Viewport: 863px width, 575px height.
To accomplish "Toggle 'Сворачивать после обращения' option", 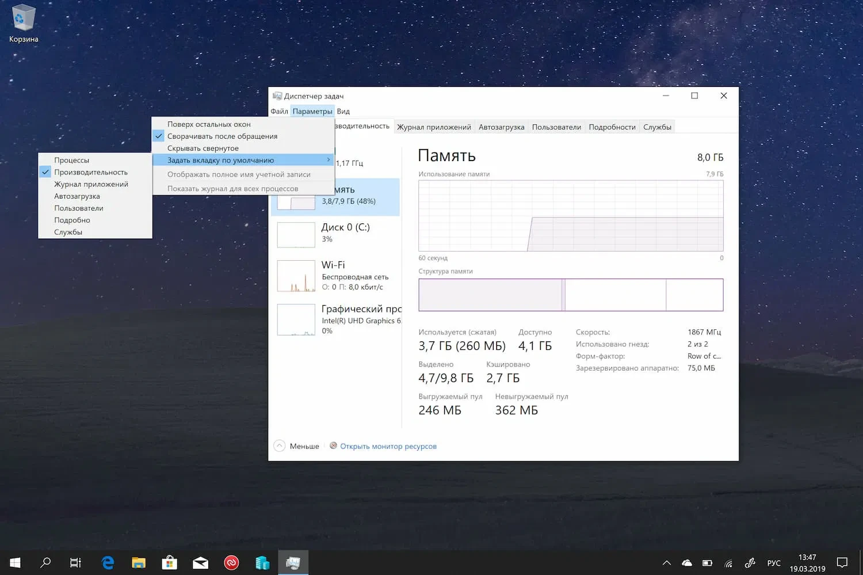I will click(x=222, y=136).
